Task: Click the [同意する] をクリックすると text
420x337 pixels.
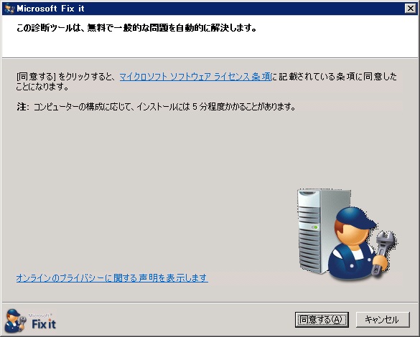Action: (x=65, y=77)
